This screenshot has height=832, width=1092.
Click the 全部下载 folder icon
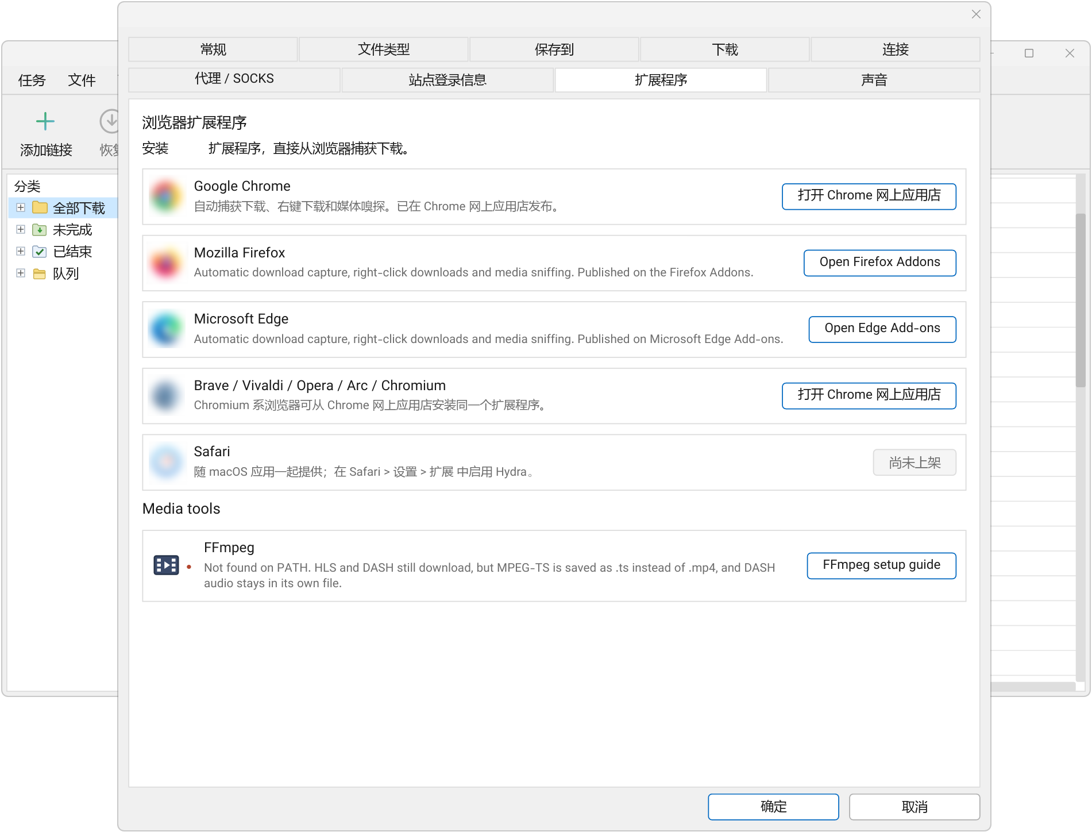click(x=40, y=207)
